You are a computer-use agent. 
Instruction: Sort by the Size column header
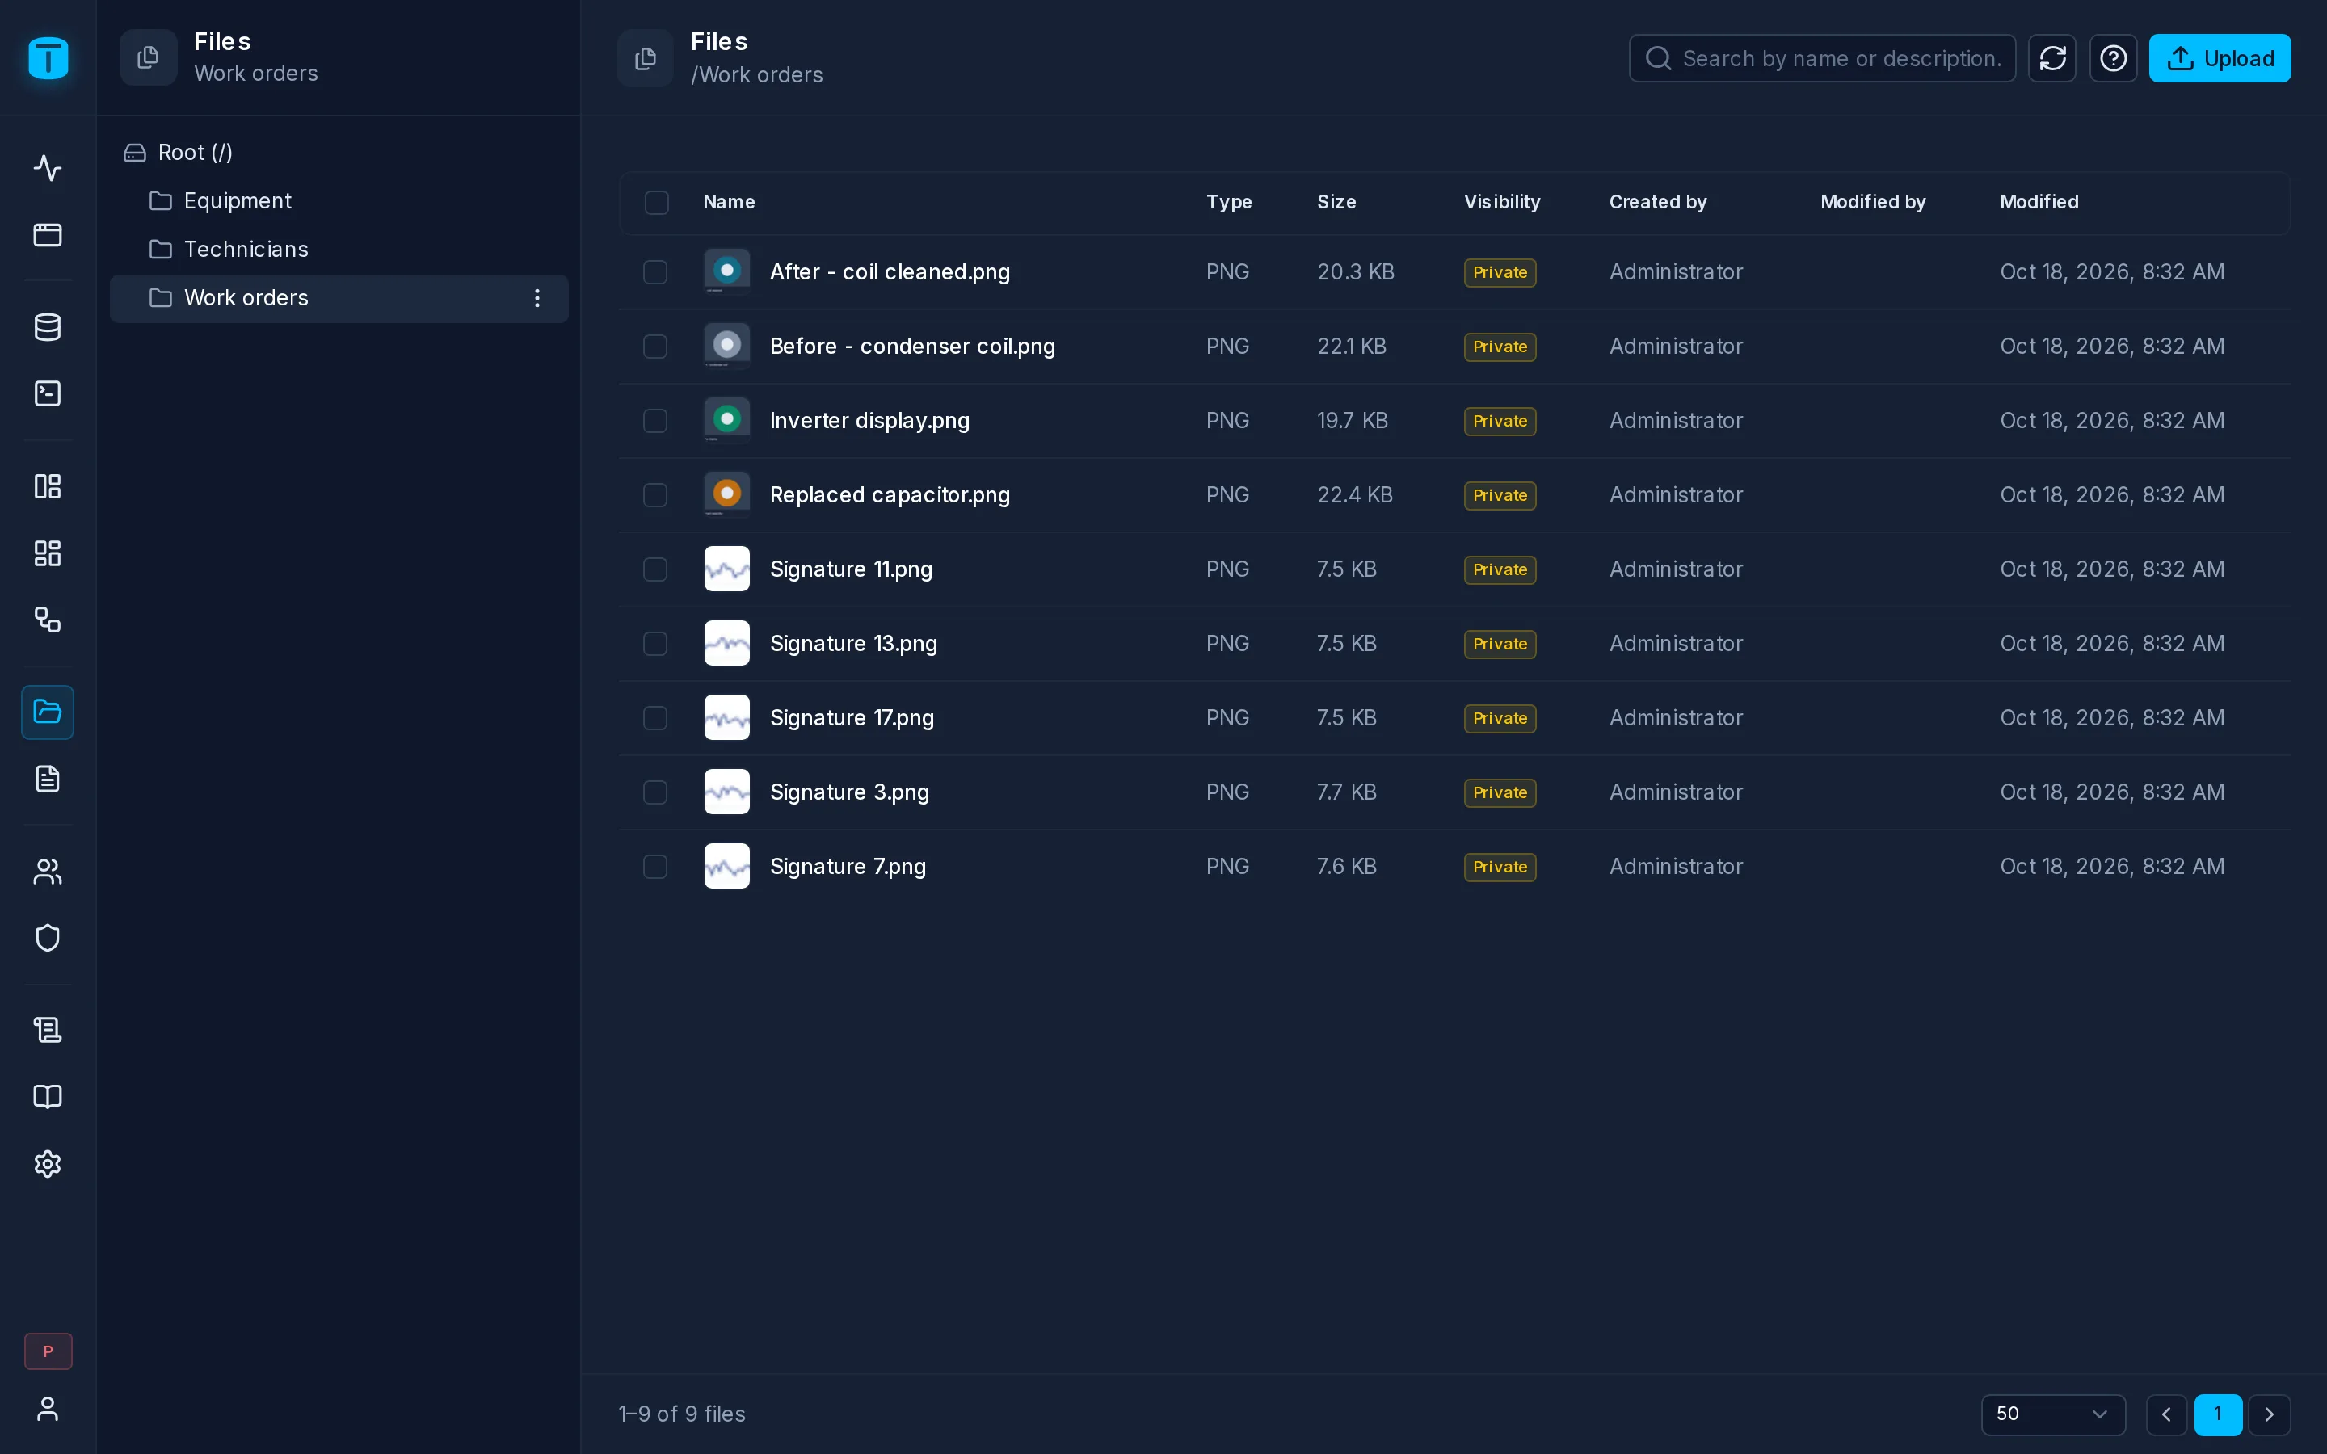coord(1336,202)
